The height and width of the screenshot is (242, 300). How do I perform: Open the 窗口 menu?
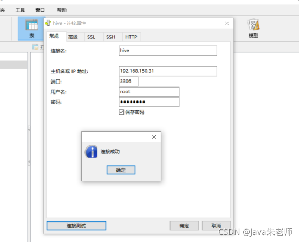(x=40, y=10)
